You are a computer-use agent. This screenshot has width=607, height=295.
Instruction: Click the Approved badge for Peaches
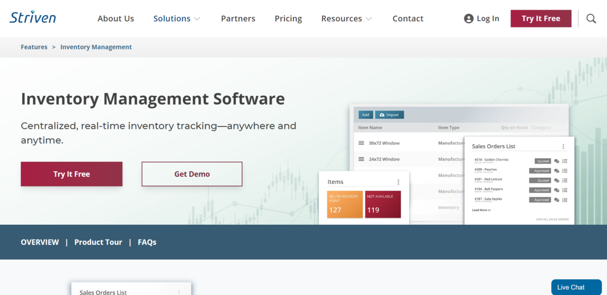540,171
